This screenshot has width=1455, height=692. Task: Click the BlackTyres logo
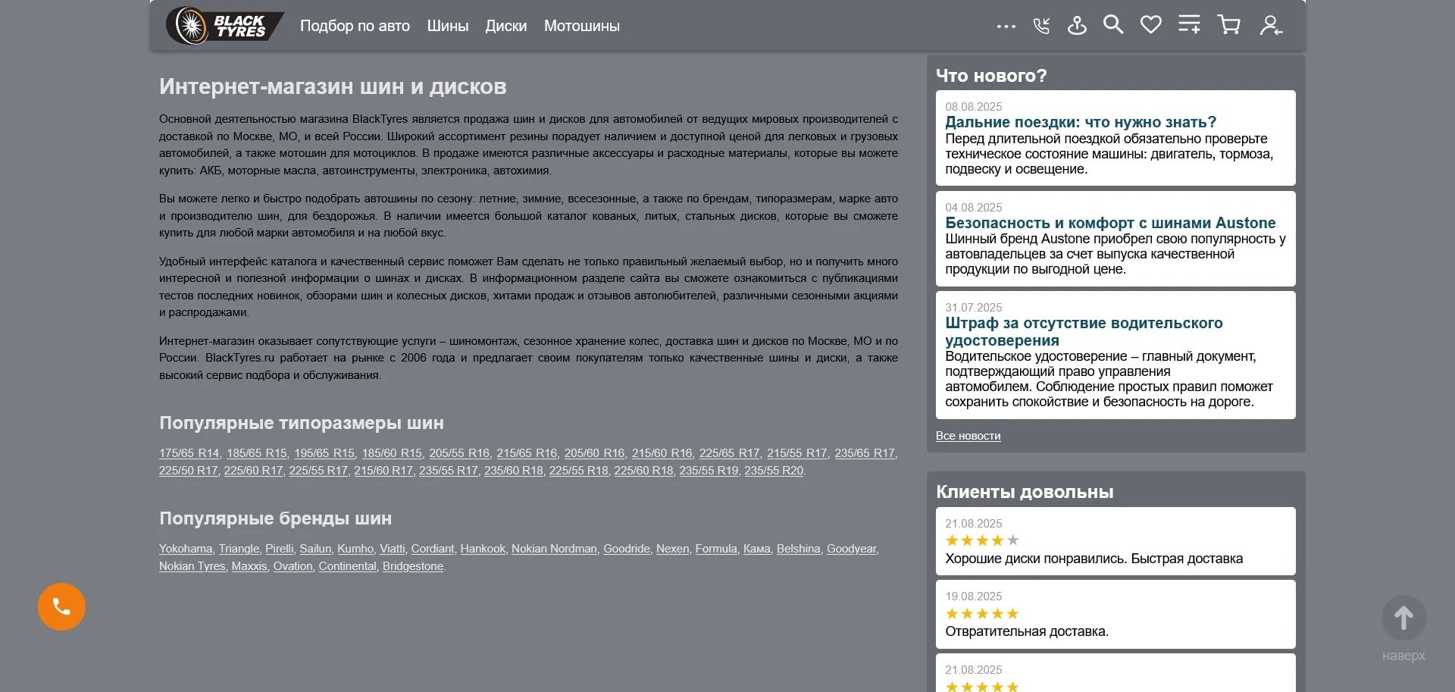coord(224,26)
